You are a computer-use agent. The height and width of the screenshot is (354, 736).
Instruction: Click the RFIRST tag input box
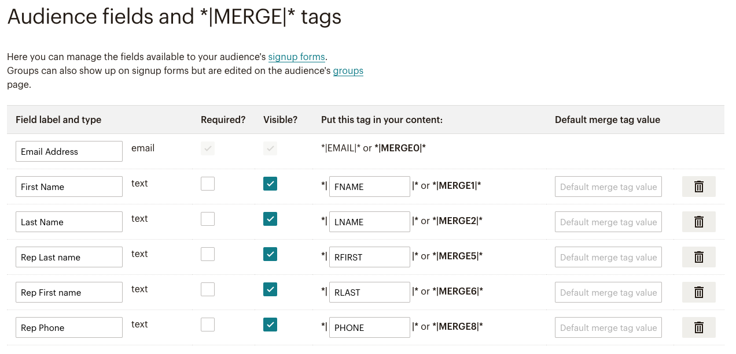[369, 257]
